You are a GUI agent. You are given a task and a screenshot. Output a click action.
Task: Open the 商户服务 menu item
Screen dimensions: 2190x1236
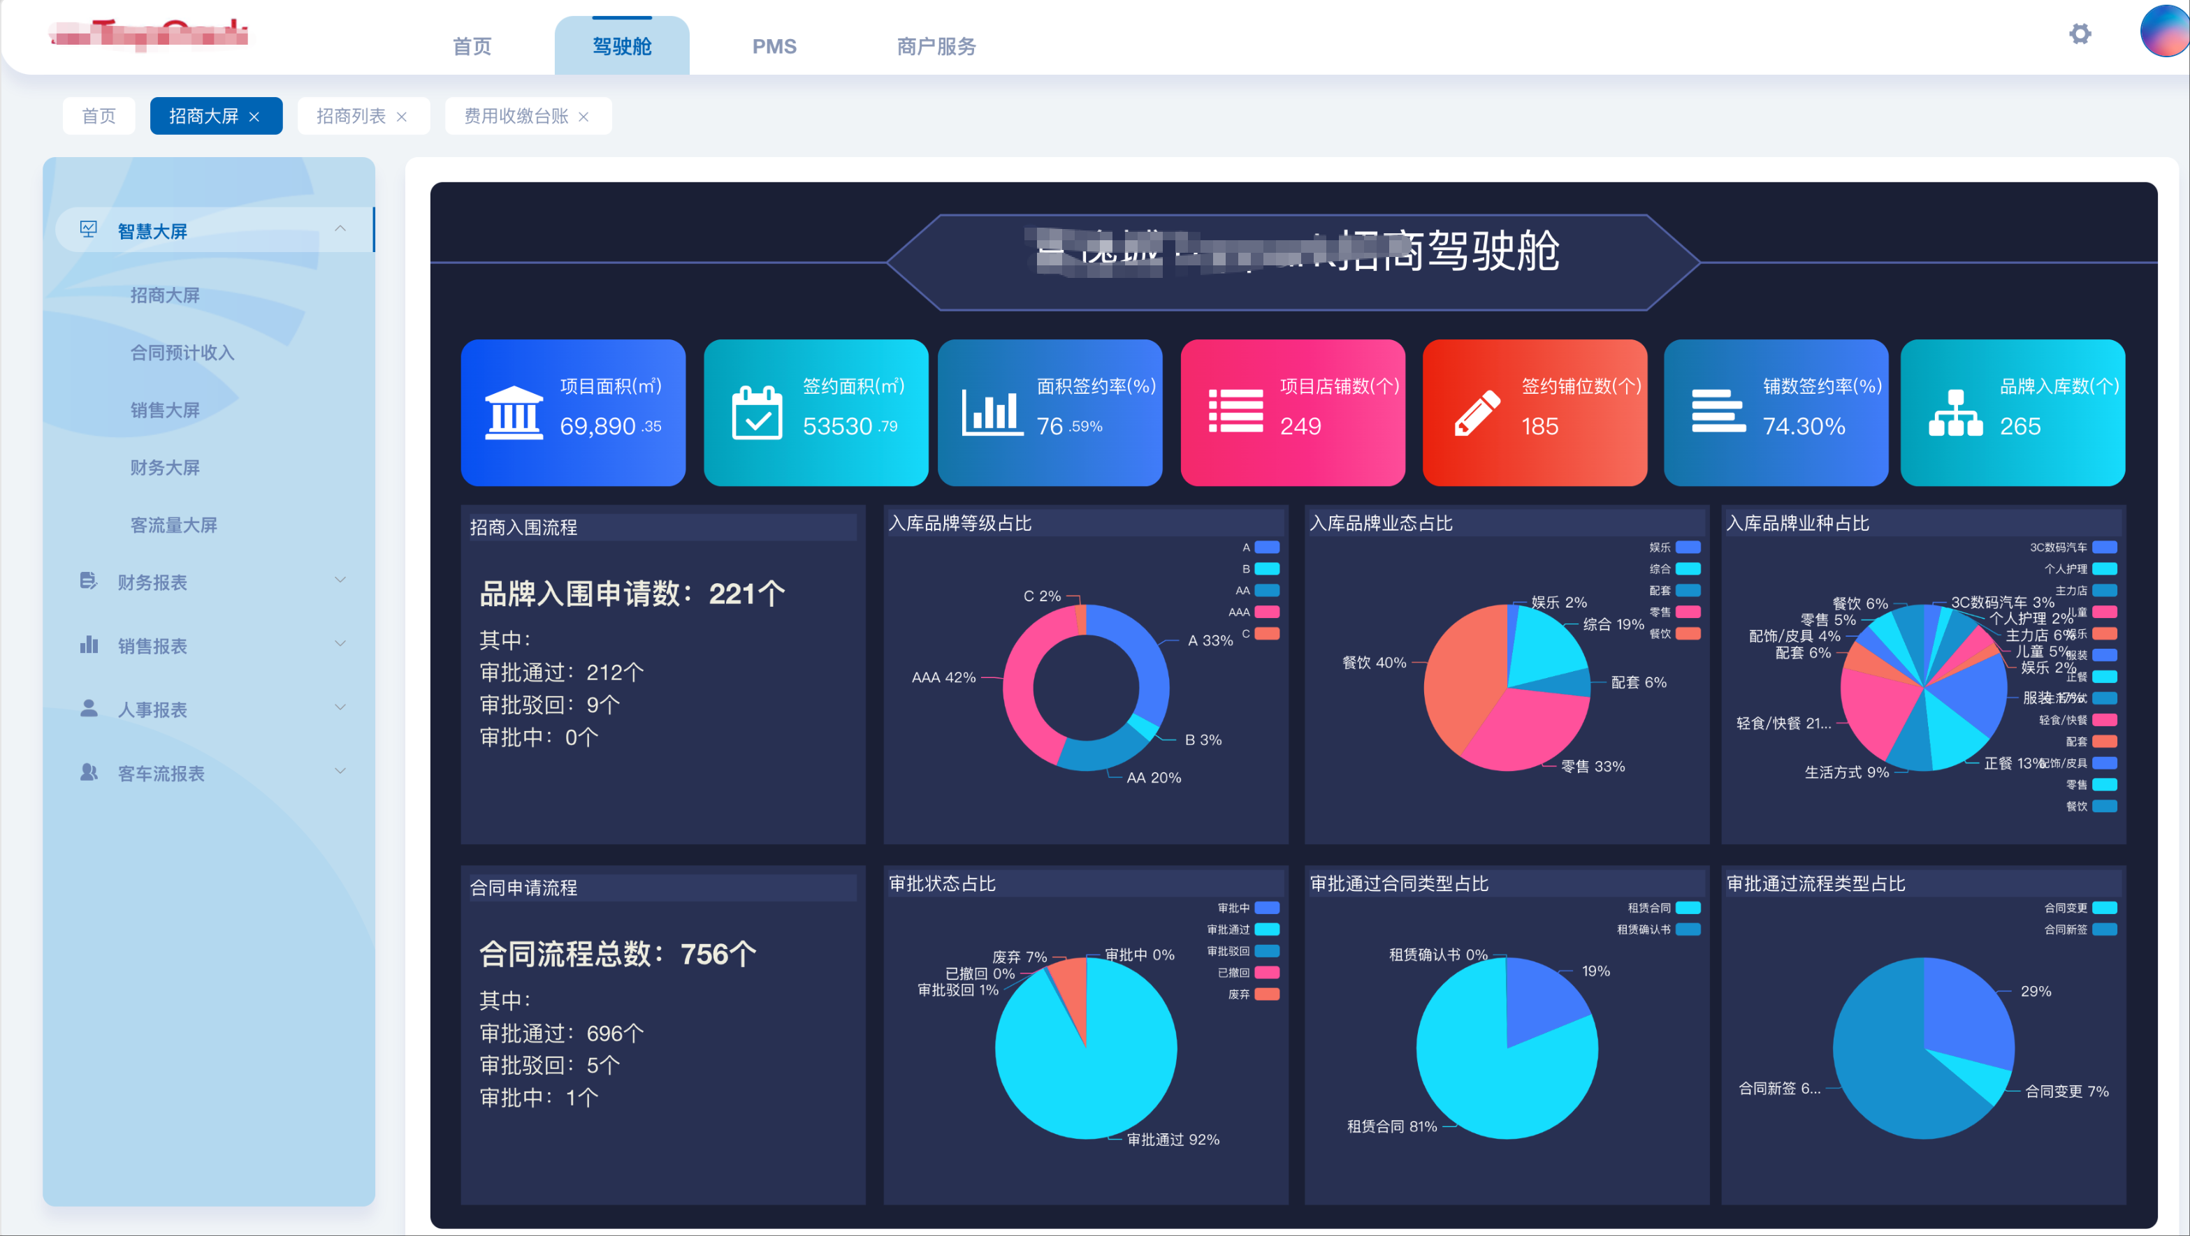935,47
